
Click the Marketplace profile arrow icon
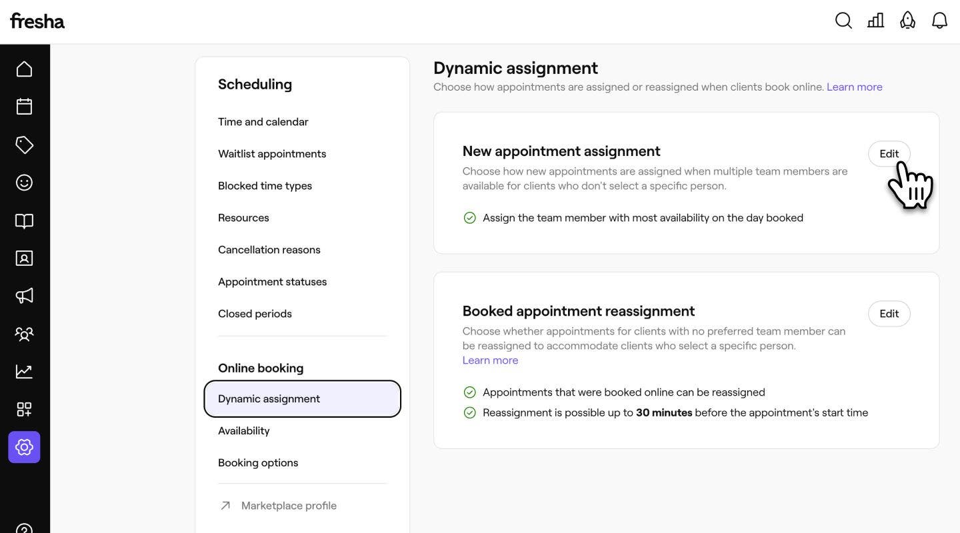[x=225, y=506]
